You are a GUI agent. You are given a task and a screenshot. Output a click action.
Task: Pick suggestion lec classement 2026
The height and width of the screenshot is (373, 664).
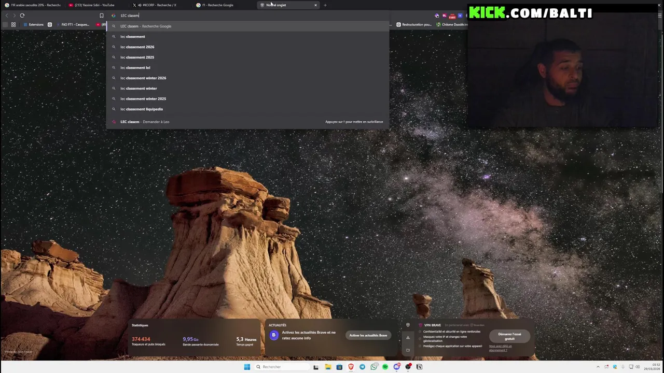247,47
